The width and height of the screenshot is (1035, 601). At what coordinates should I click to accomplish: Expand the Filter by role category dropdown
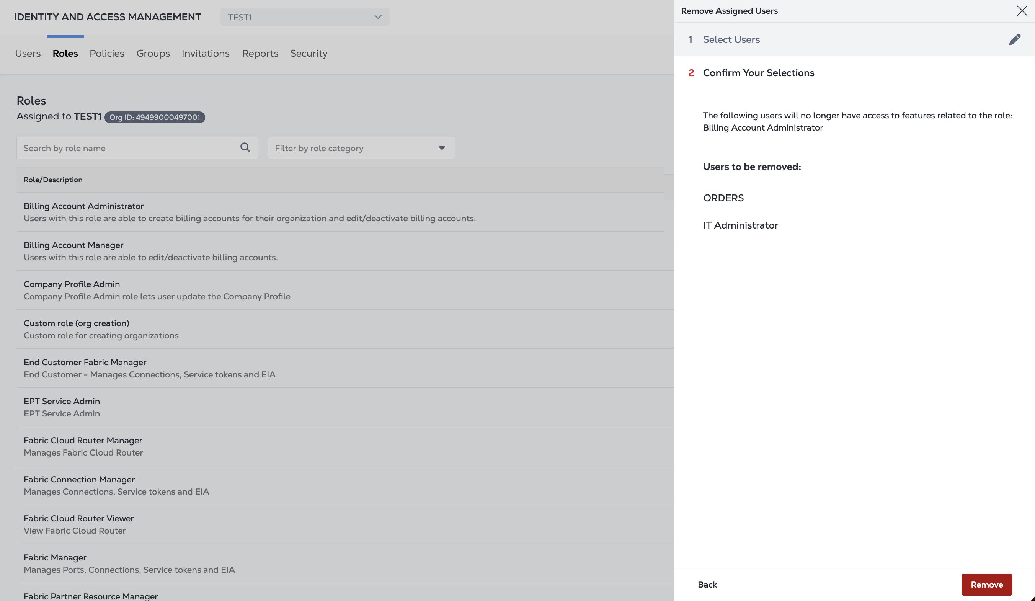361,148
